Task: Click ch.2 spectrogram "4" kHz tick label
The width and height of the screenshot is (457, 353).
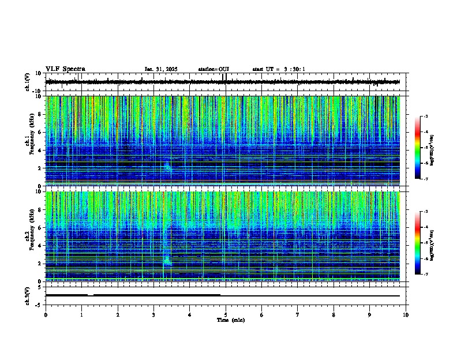Action: coord(40,246)
